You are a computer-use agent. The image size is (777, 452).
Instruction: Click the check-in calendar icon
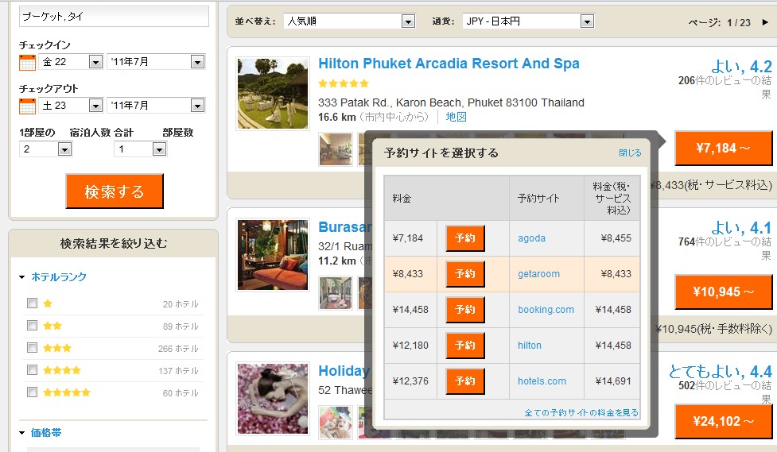tap(27, 62)
